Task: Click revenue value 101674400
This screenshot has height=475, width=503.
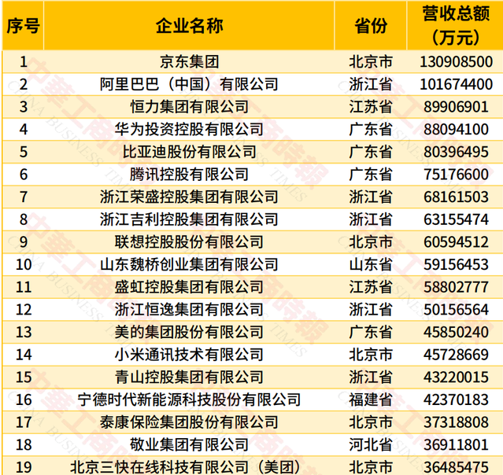Action: (x=457, y=84)
